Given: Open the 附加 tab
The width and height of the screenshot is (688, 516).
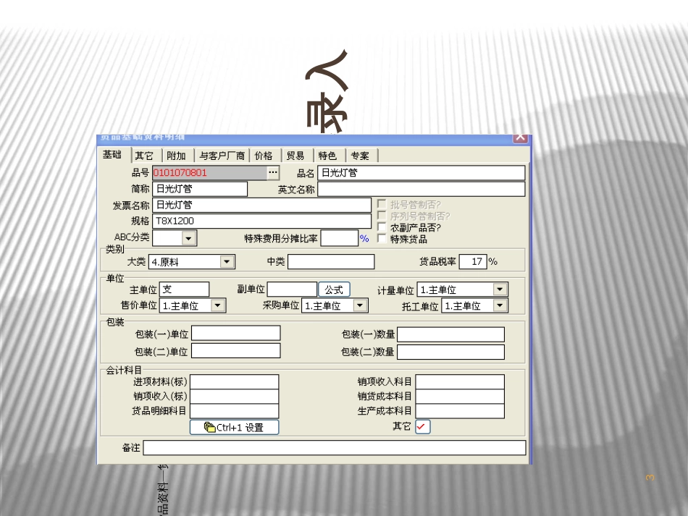Looking at the screenshot, I should 177,156.
